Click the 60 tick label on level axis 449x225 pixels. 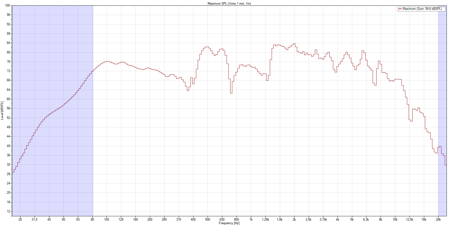(8, 99)
